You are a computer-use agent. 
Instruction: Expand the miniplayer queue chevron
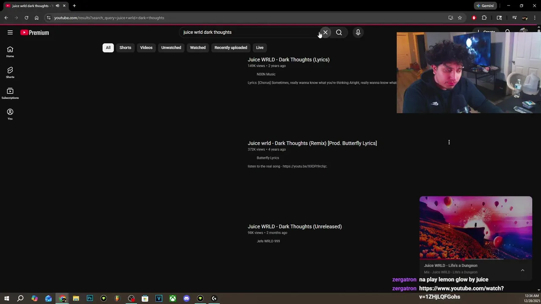point(522,270)
